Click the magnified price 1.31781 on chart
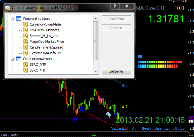The width and height of the screenshot is (194, 137). coord(166,19)
